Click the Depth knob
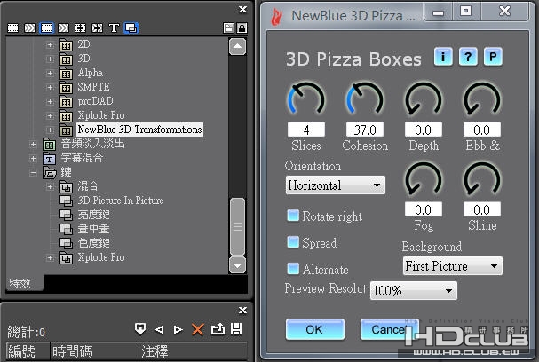539x362 pixels. pos(424,98)
